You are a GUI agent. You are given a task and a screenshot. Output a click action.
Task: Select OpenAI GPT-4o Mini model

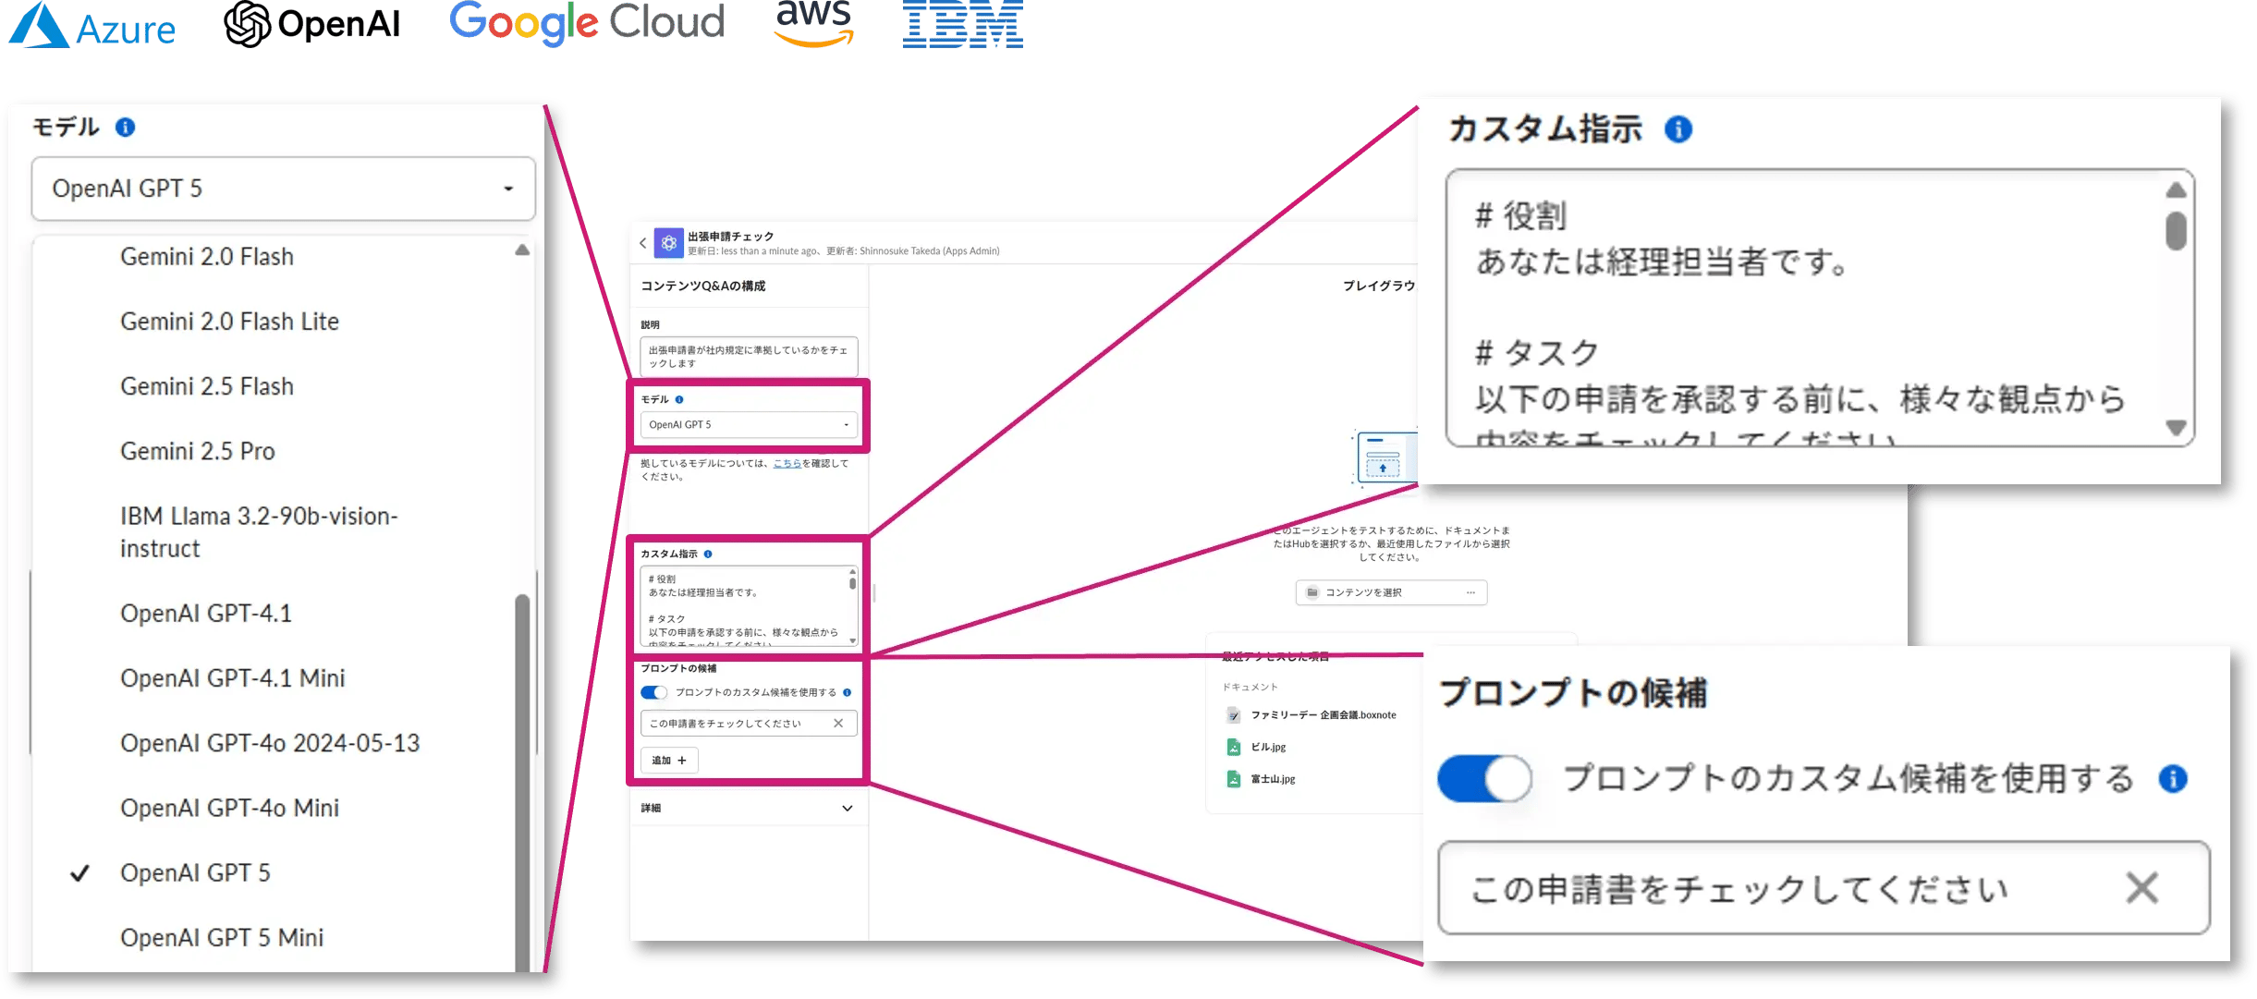(x=229, y=807)
